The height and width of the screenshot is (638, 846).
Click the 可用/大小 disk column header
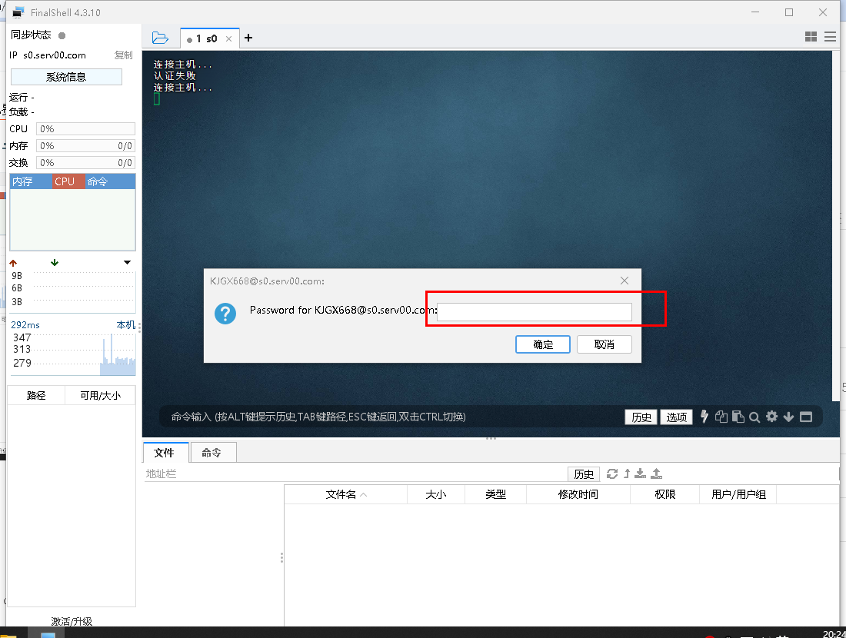100,395
